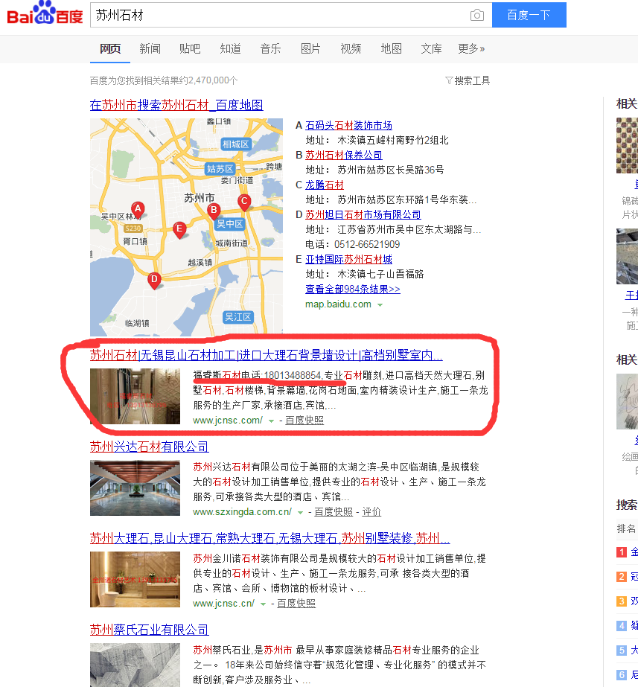The height and width of the screenshot is (687, 638).
Task: Open the 百度地图 search result title
Action: click(x=176, y=105)
